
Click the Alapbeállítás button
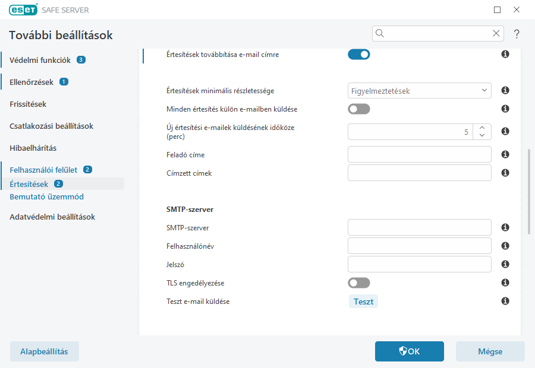pyautogui.click(x=44, y=351)
